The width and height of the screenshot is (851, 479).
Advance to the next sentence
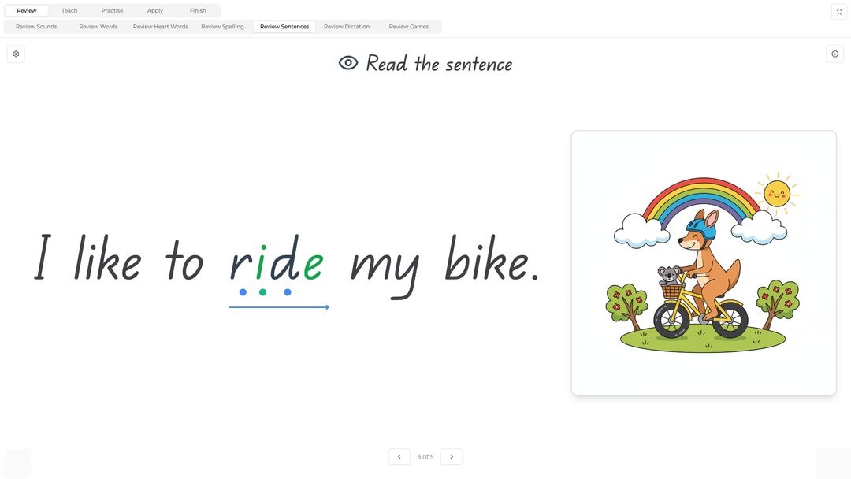[452, 456]
